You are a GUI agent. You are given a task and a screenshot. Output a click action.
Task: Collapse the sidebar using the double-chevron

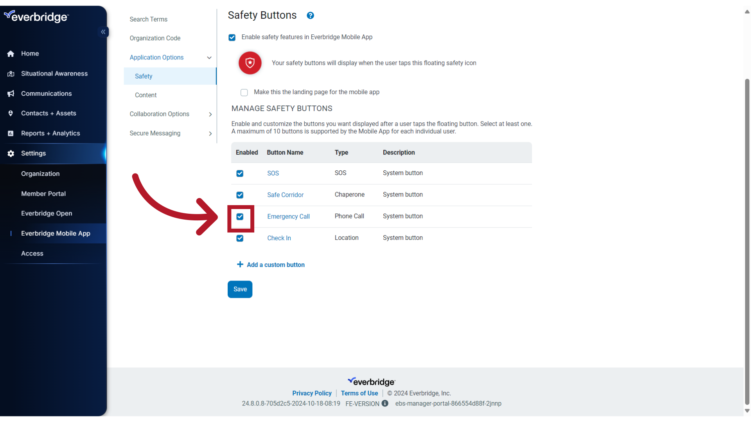(x=103, y=32)
